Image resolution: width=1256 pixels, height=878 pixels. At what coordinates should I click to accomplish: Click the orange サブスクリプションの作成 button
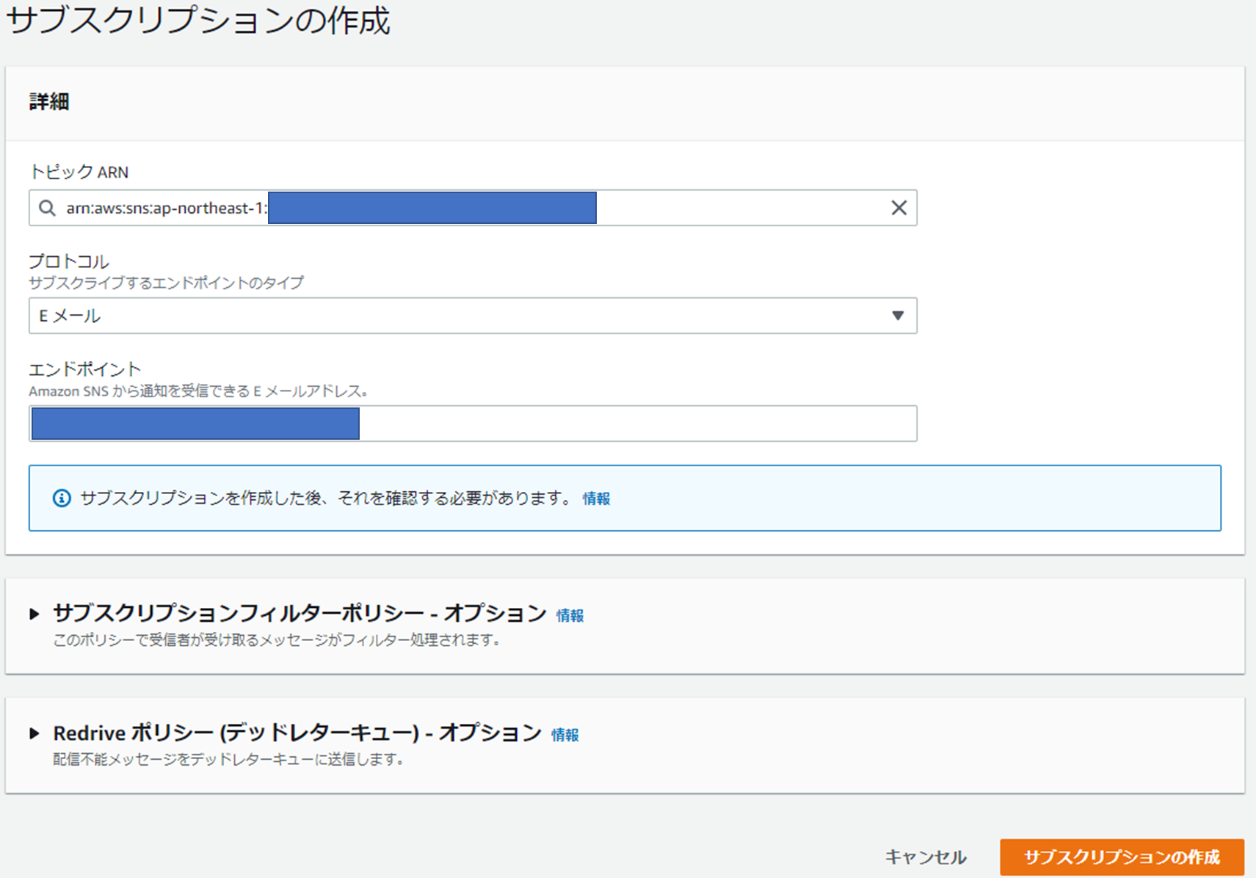click(x=1122, y=857)
